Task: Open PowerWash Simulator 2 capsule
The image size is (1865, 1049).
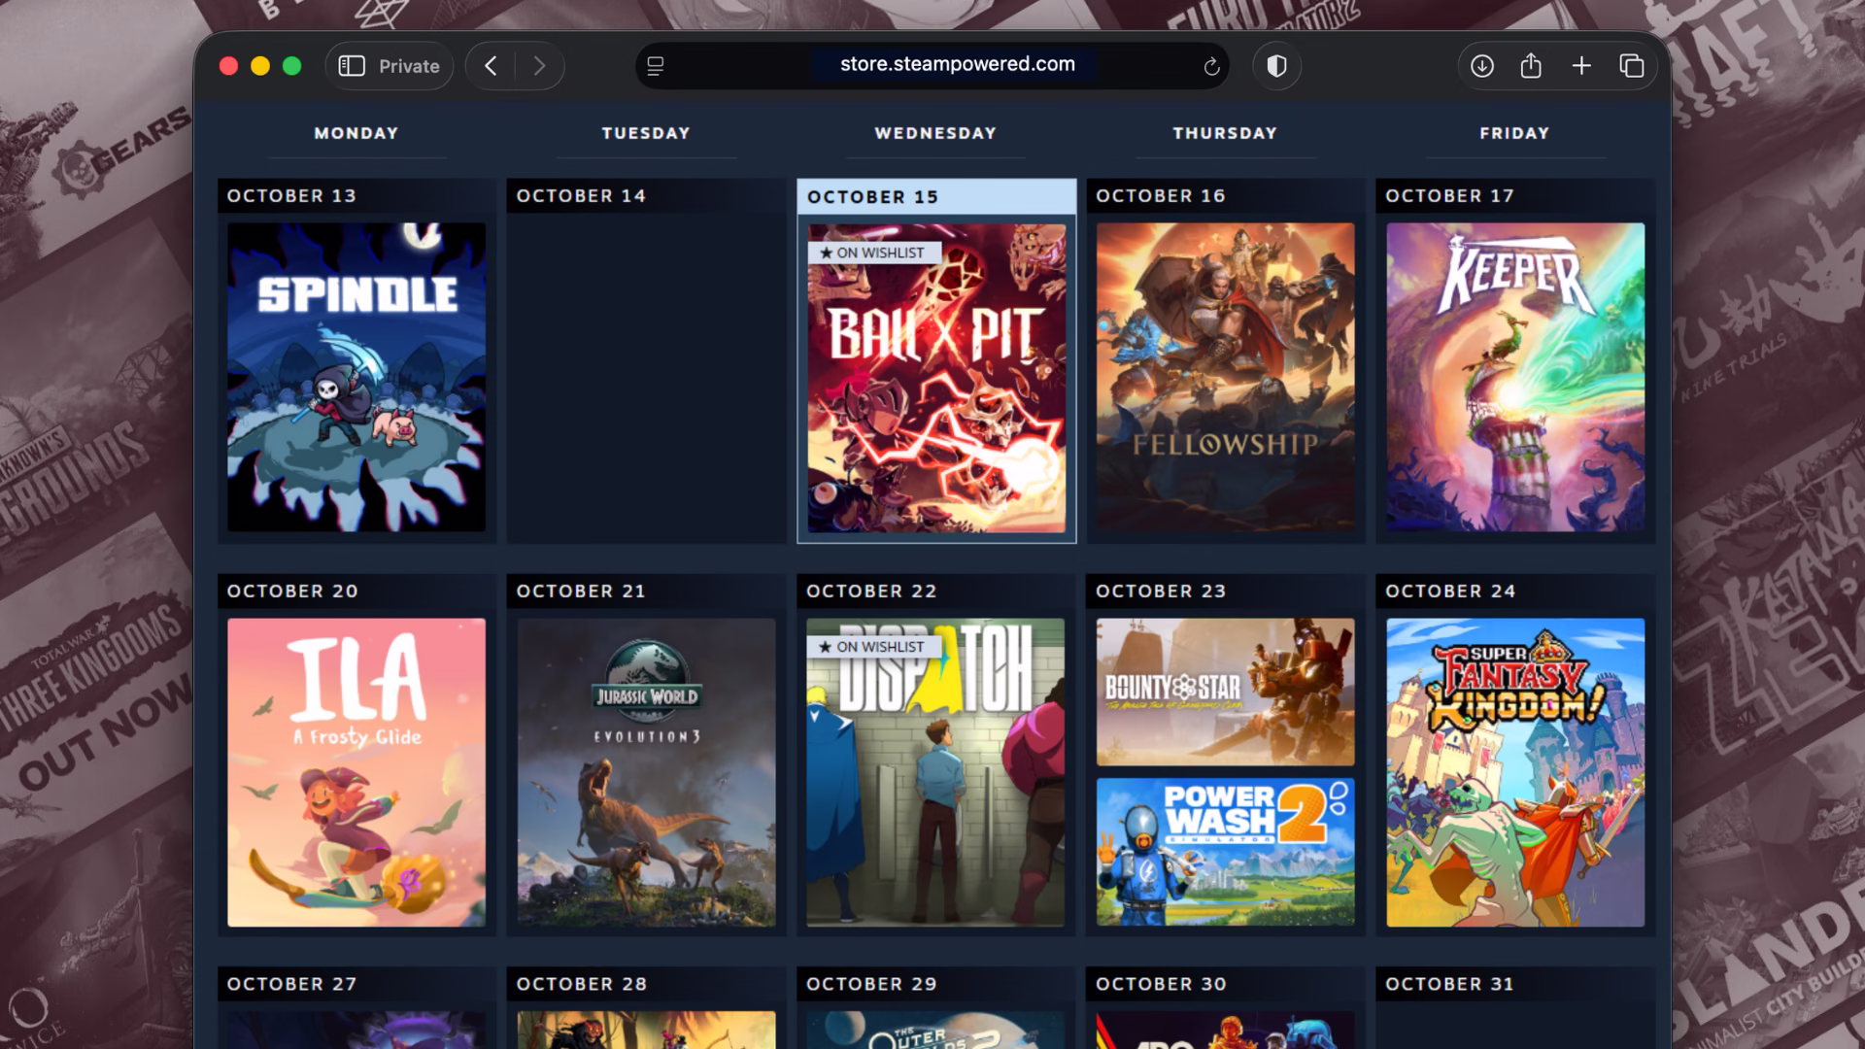Action: pyautogui.click(x=1225, y=852)
